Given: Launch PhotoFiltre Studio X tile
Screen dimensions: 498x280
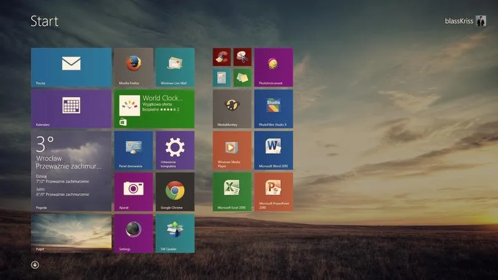Looking at the screenshot, I should tap(273, 109).
